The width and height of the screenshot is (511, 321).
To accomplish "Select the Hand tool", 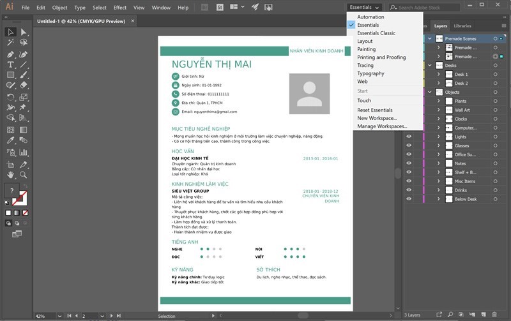I will pos(10,175).
